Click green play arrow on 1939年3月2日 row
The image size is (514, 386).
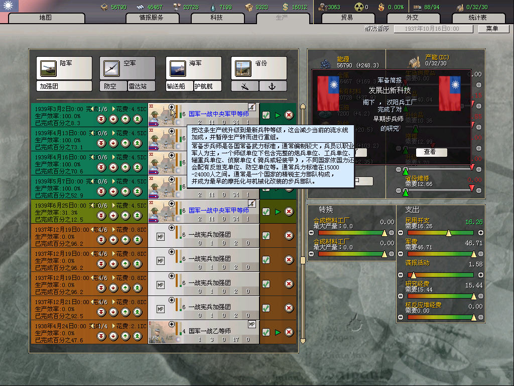(x=278, y=115)
